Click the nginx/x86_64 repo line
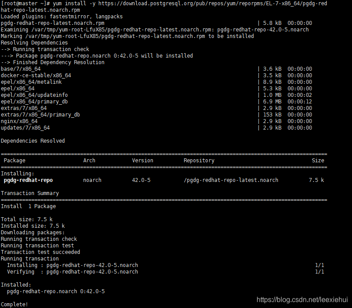 click(156, 121)
